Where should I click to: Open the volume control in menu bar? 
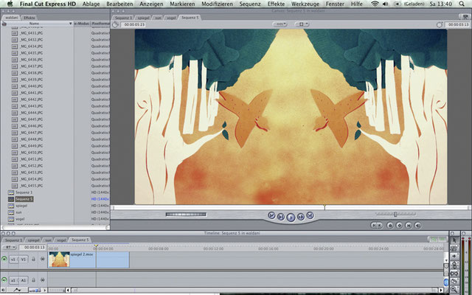pos(386,4)
